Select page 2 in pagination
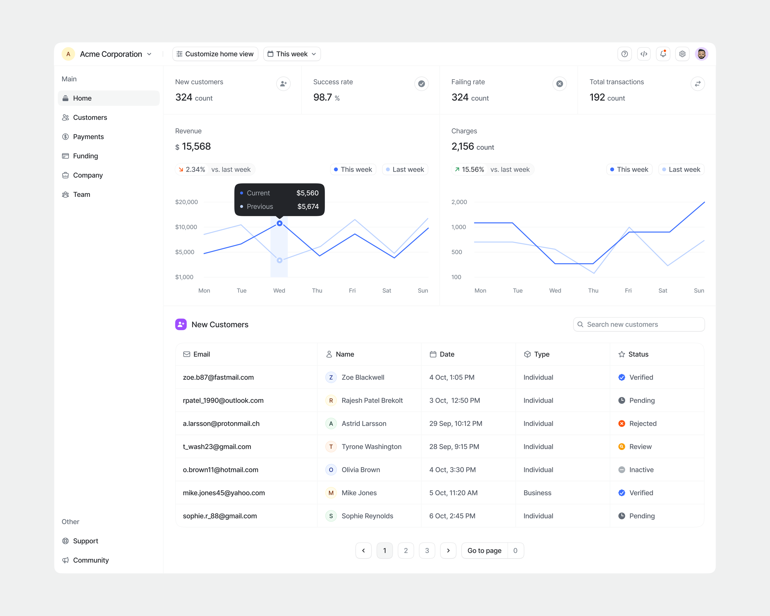Viewport: 770px width, 616px height. point(406,550)
